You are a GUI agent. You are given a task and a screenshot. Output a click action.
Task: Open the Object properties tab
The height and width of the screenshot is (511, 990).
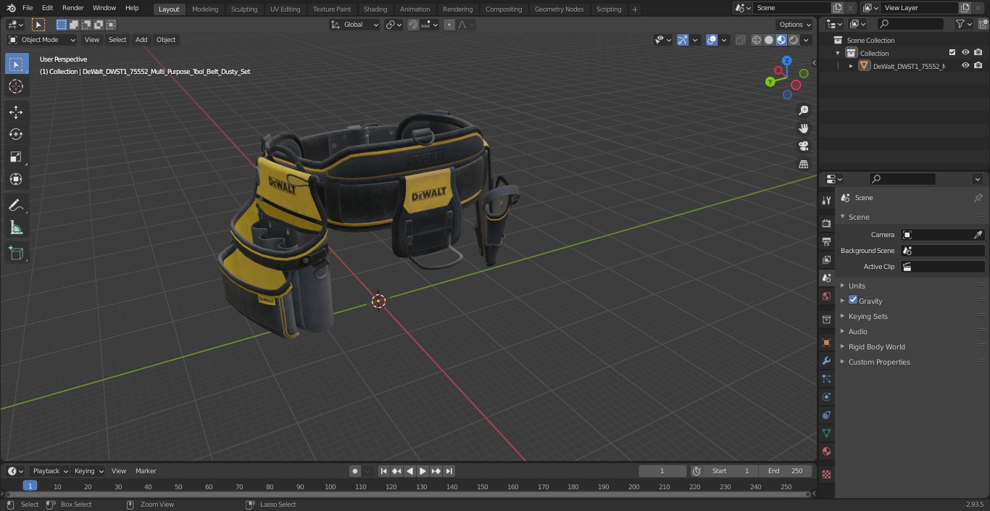826,342
